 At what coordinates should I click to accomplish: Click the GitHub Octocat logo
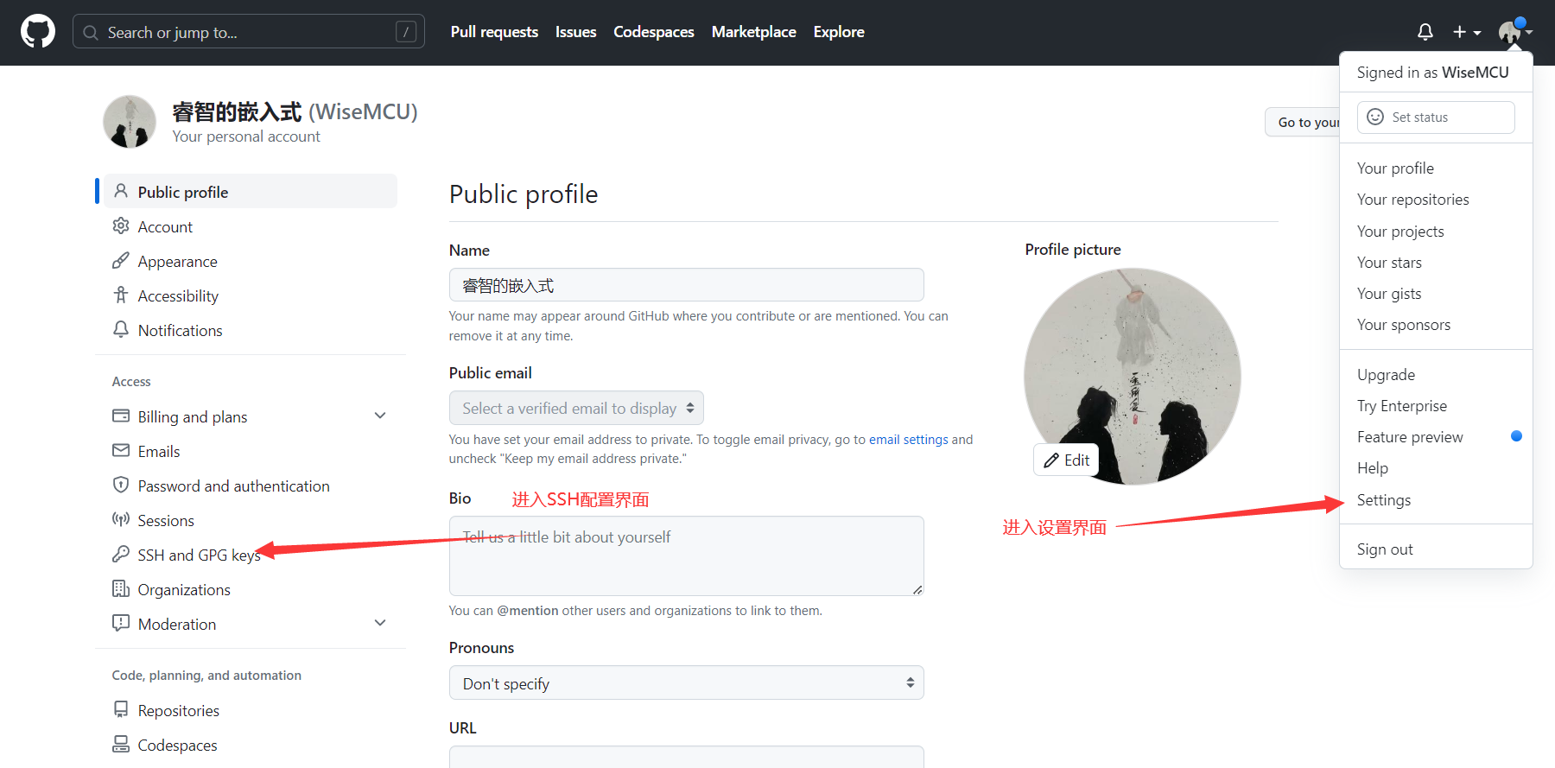(x=38, y=32)
